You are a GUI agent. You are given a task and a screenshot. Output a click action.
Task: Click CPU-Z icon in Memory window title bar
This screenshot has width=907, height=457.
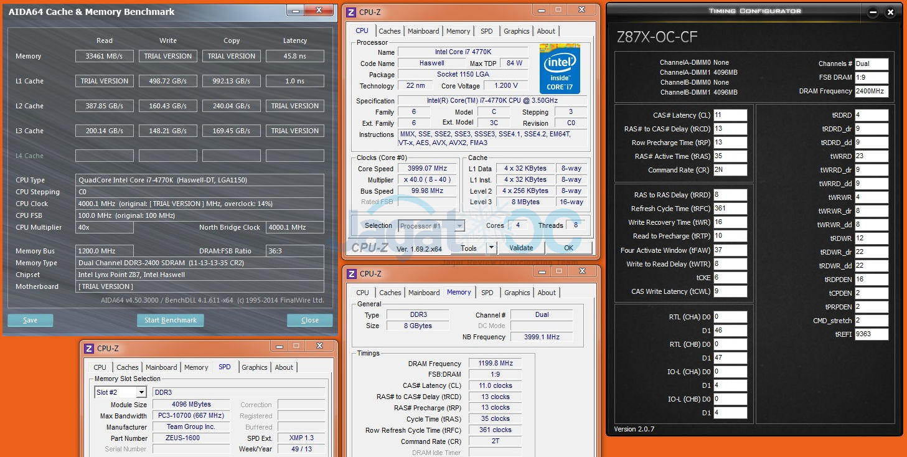pos(351,273)
